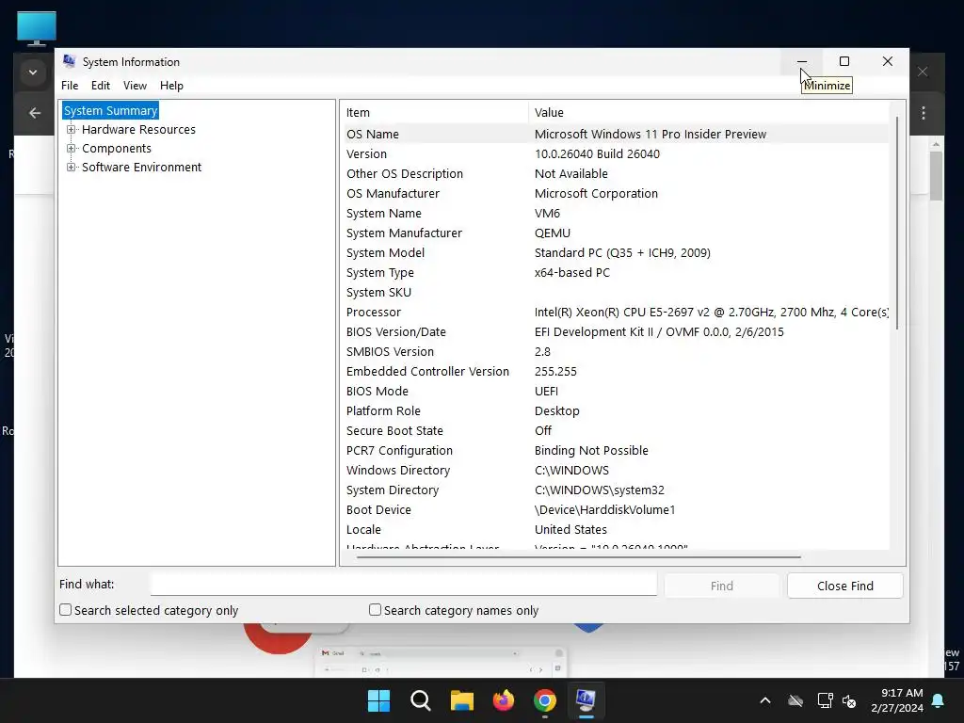Screen dimensions: 964x723
Task: Launch File Explorer from taskbar
Action: 461,700
